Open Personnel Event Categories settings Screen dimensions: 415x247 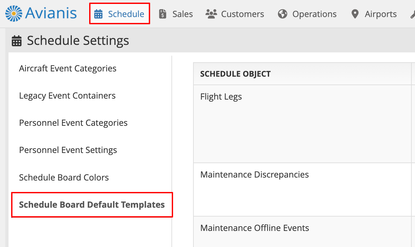73,123
